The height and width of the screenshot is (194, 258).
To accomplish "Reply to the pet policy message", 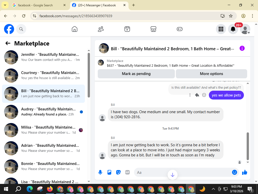I will tap(197, 95).
